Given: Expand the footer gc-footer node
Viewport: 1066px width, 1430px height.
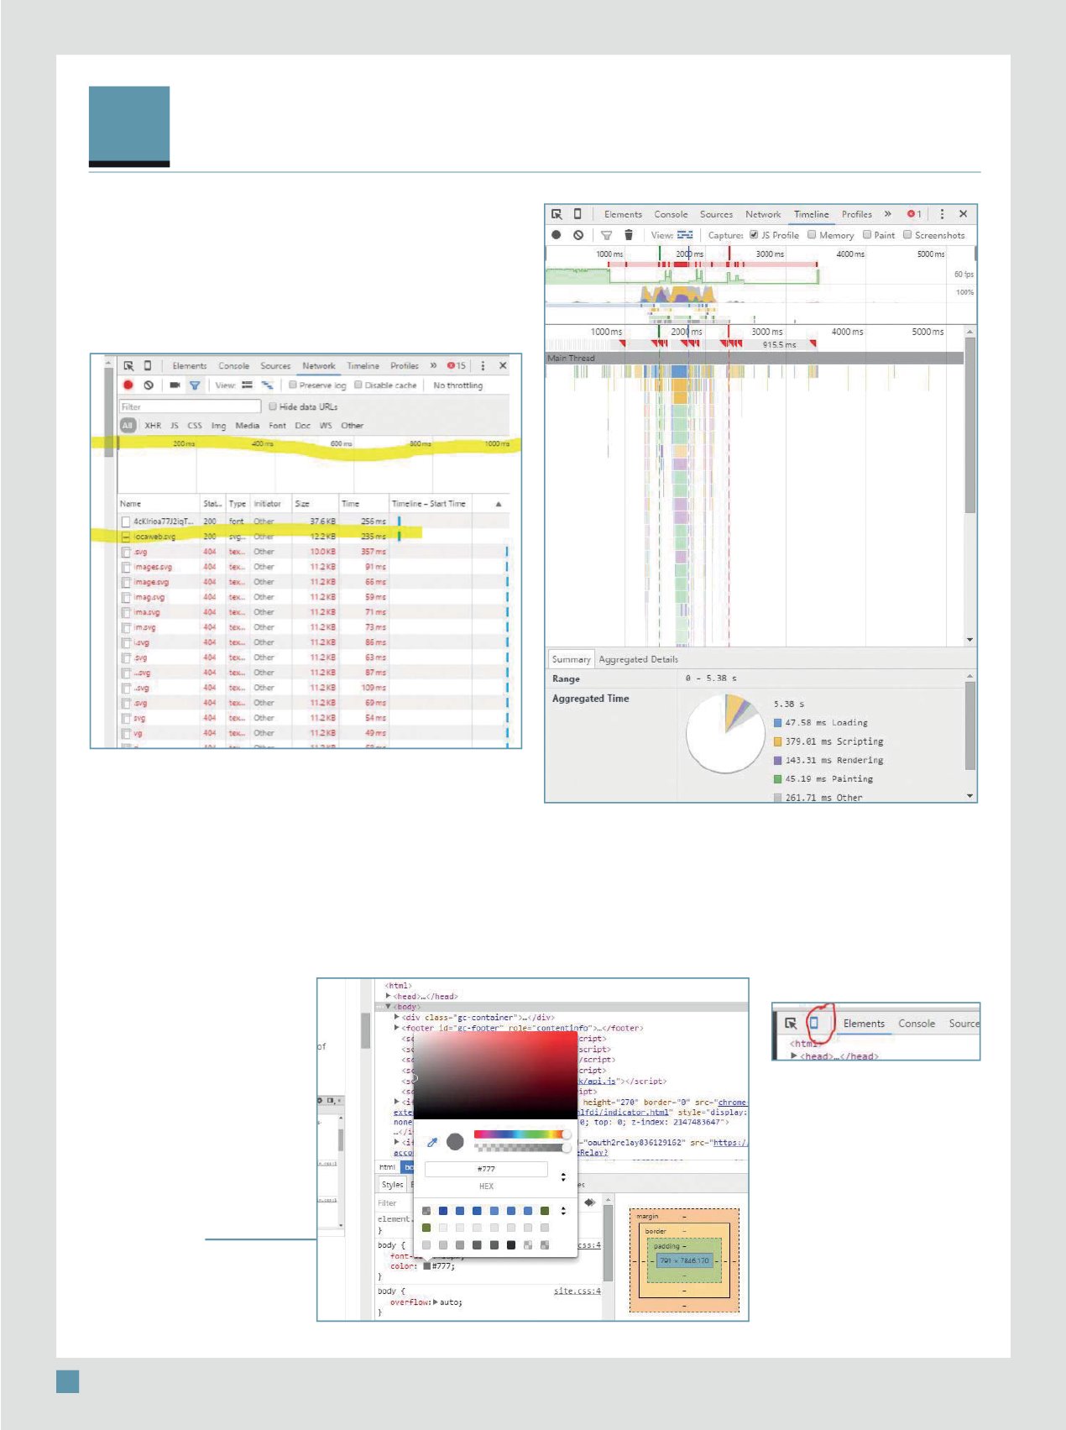Looking at the screenshot, I should 397,1028.
